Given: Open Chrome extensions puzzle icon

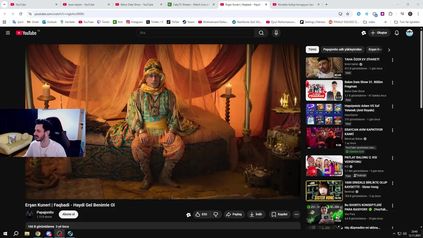Looking at the screenshot, I should click(390, 14).
